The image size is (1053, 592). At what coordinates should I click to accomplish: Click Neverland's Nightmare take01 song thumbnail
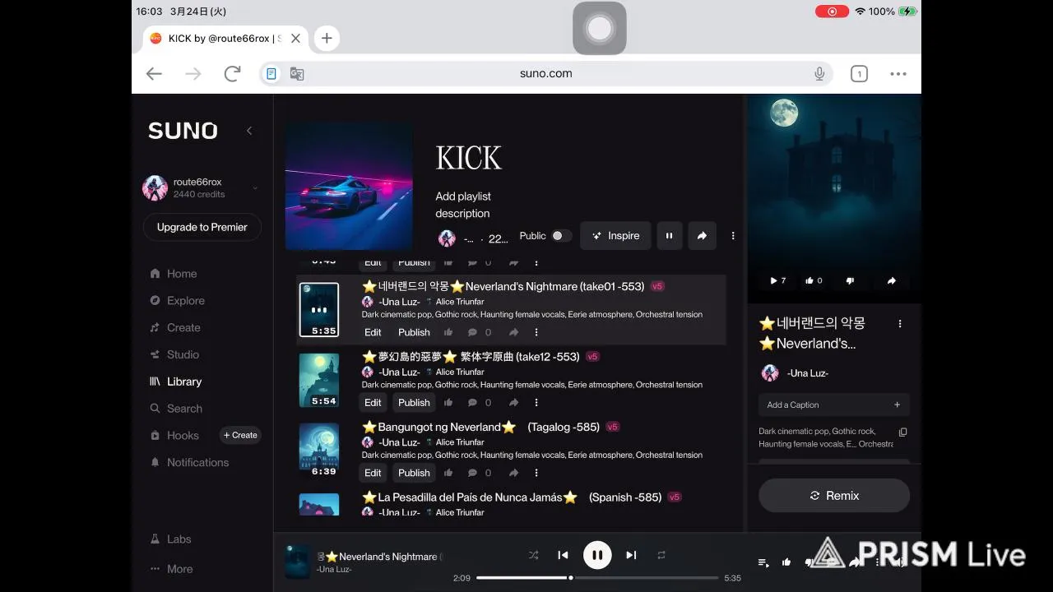(x=319, y=310)
